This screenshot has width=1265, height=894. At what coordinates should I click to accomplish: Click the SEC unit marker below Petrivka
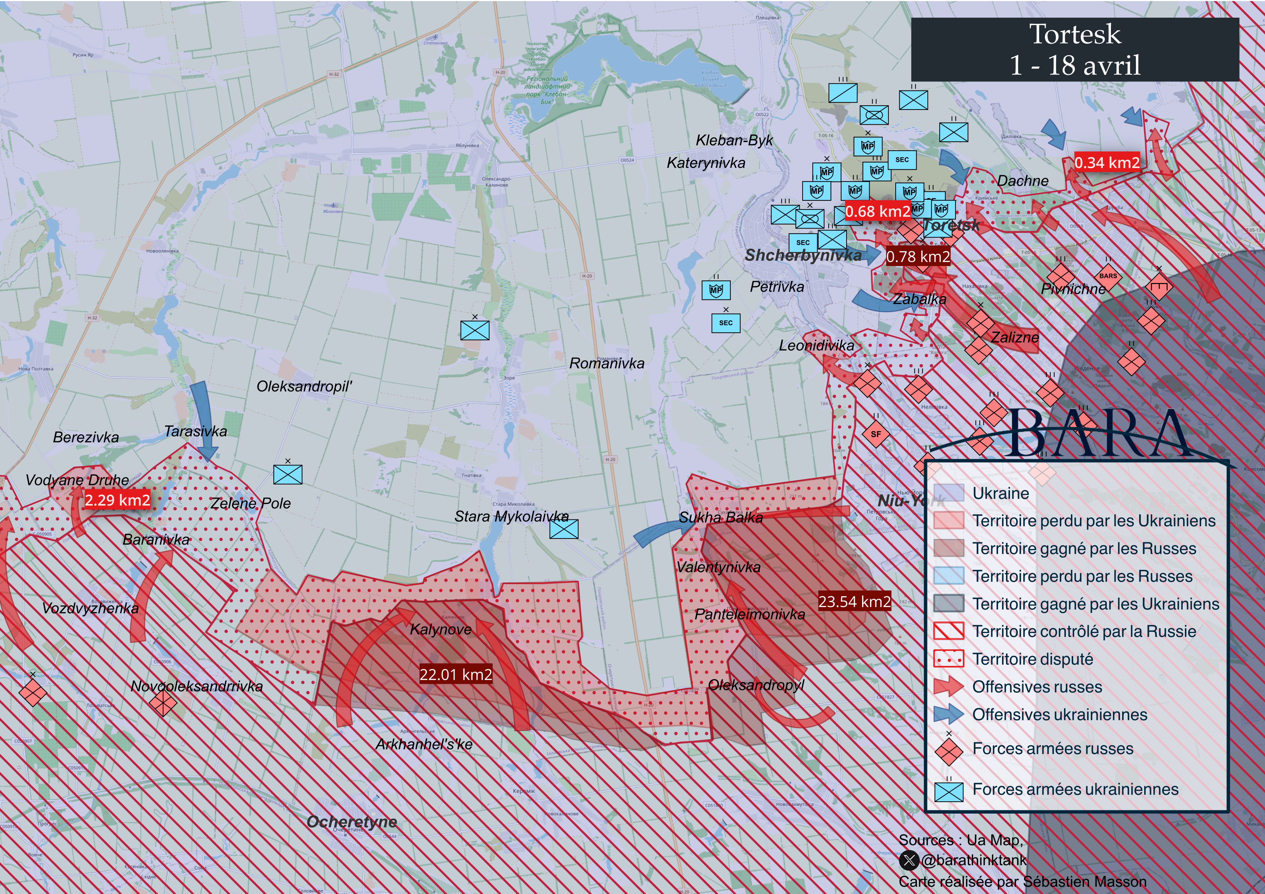pos(726,323)
